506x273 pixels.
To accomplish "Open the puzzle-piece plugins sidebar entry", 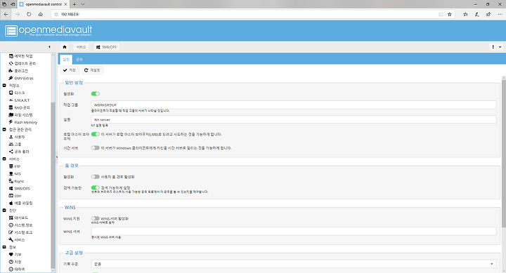I will 18,71.
